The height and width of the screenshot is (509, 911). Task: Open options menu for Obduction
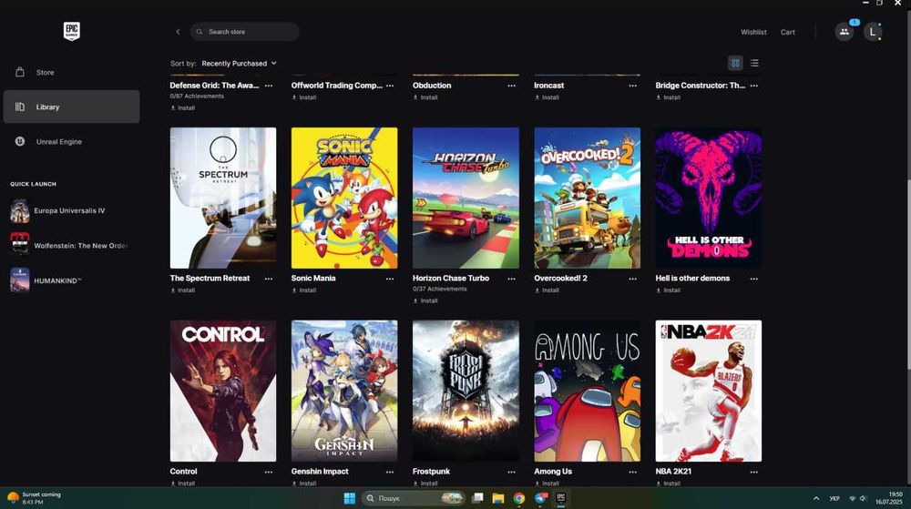pyautogui.click(x=511, y=86)
